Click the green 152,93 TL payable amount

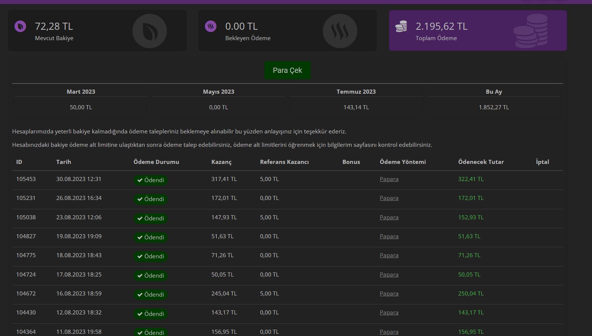point(471,217)
